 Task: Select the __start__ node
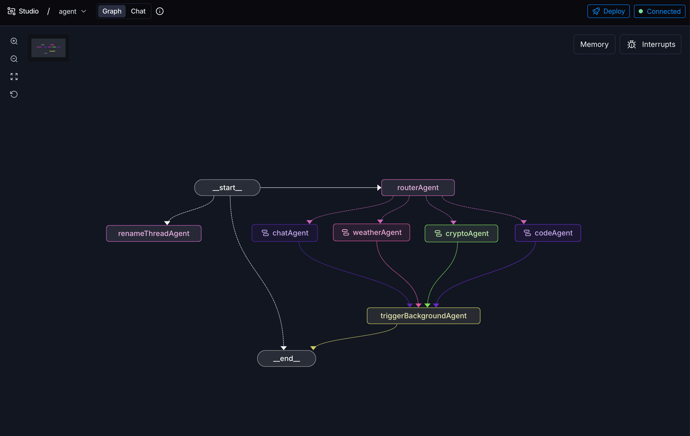pyautogui.click(x=227, y=188)
